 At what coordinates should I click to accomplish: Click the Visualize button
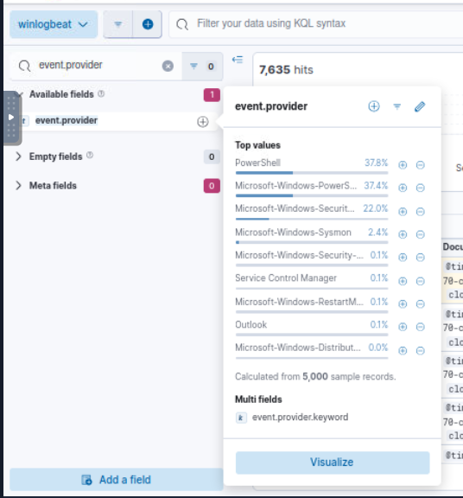coord(333,463)
